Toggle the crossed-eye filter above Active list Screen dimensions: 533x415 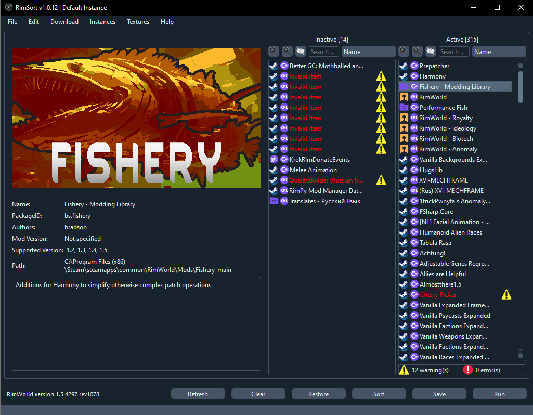pyautogui.click(x=431, y=51)
